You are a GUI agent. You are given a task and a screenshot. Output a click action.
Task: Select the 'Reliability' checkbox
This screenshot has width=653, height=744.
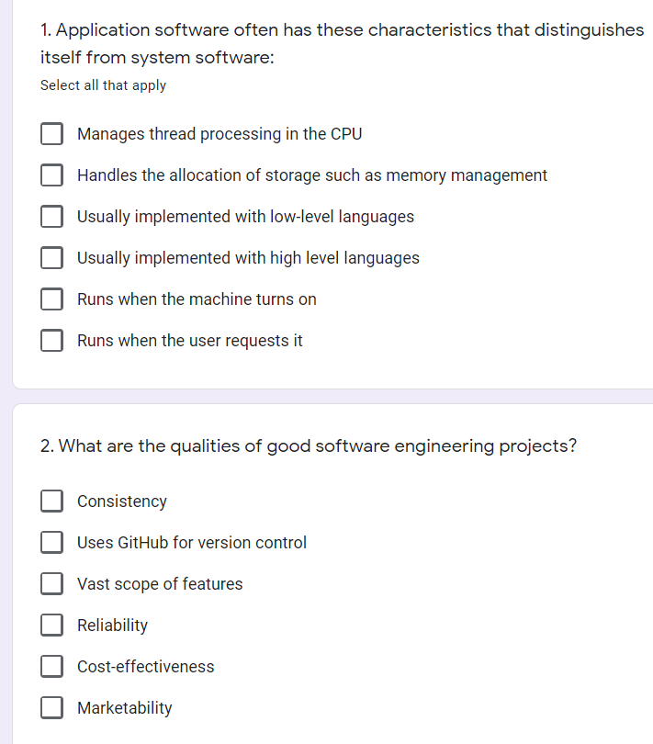tap(51, 625)
